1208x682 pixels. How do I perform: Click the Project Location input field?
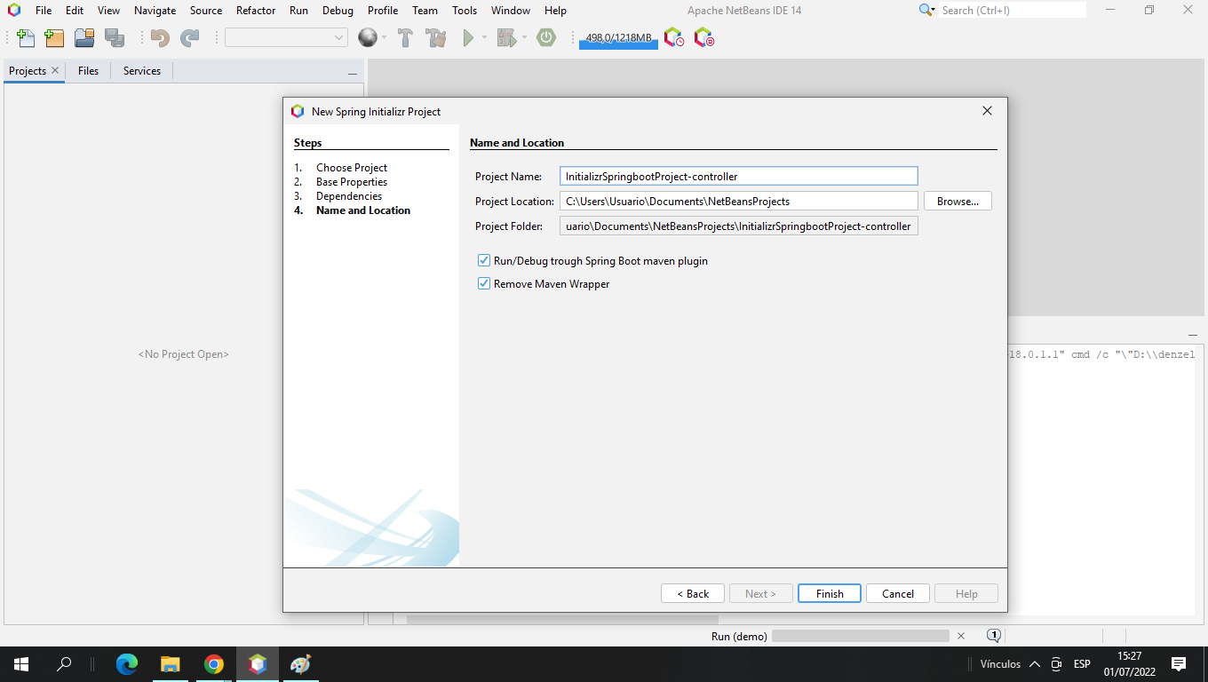coord(738,202)
